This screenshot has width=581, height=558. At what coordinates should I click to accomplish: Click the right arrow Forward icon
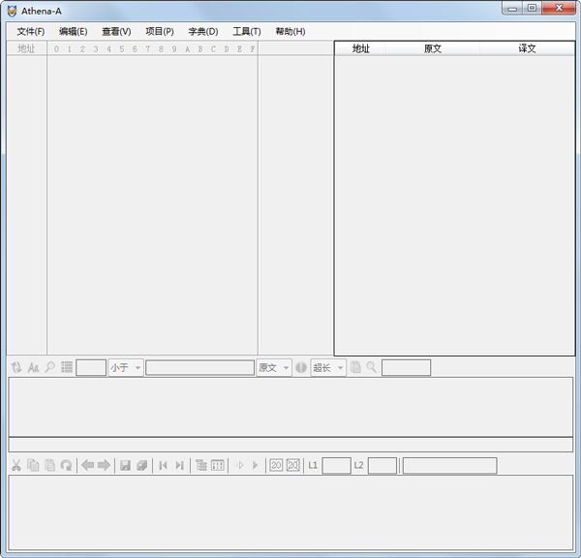[104, 465]
